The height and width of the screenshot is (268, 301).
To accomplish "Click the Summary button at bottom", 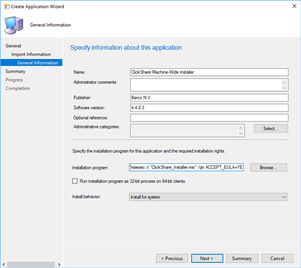I will point(242,258).
